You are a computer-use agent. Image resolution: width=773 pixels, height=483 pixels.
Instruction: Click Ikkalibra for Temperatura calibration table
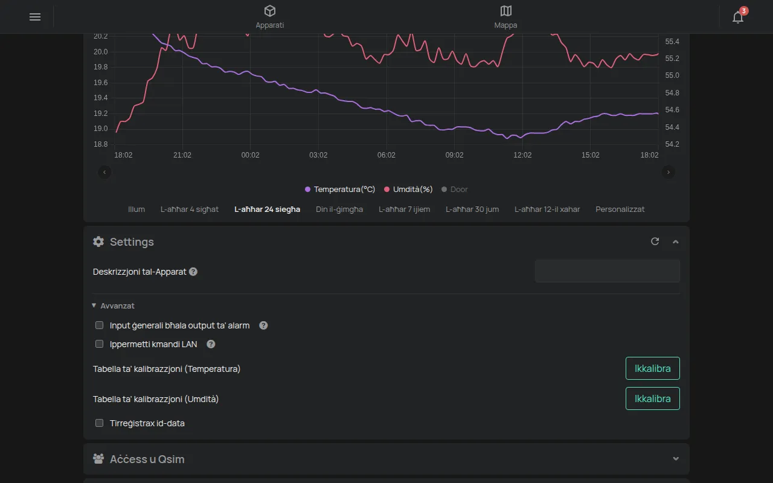coord(653,368)
